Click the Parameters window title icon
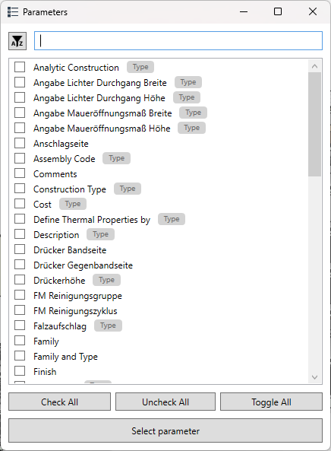The width and height of the screenshot is (331, 451). 13,12
